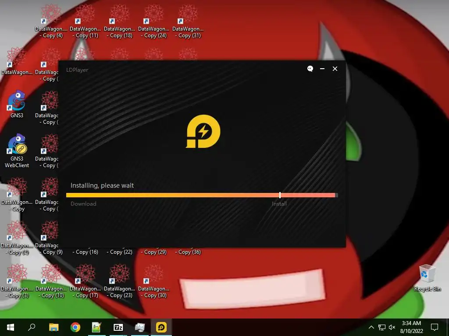Click the "Install" stage label

pyautogui.click(x=279, y=204)
